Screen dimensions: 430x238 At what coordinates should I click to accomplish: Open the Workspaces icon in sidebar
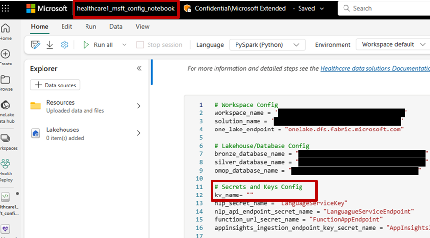point(5,138)
